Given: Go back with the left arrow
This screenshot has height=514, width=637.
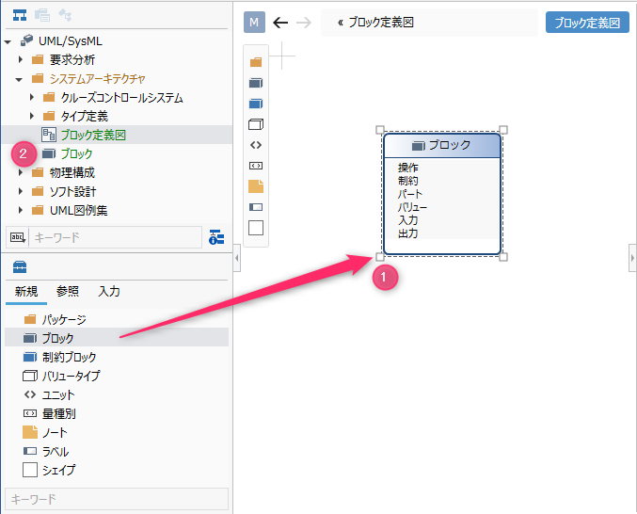Looking at the screenshot, I should click(280, 23).
